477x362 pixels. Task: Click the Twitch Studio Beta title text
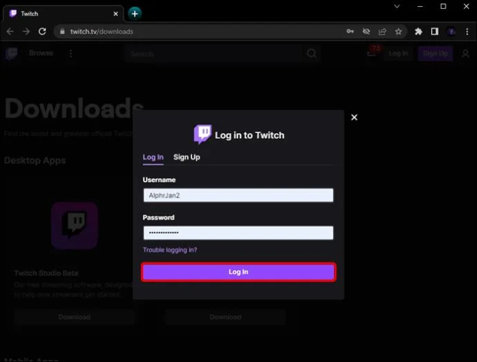pyautogui.click(x=46, y=273)
